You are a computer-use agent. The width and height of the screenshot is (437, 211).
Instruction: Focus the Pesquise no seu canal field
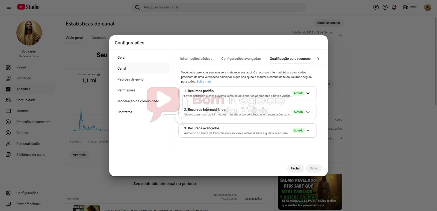[218, 7]
